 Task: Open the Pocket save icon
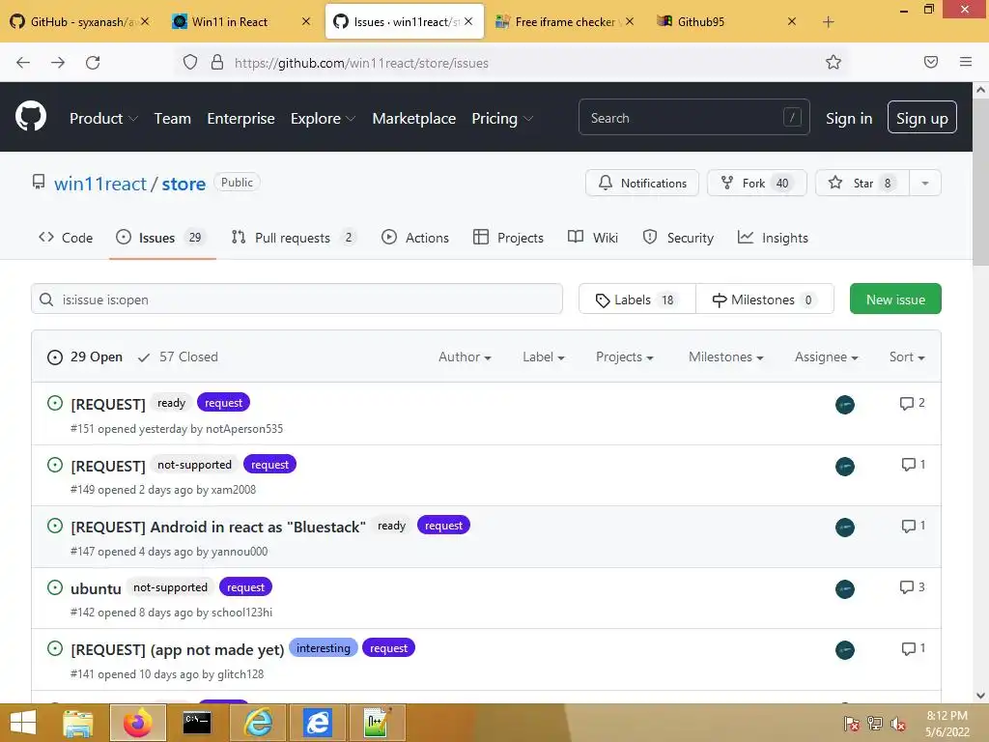[930, 62]
